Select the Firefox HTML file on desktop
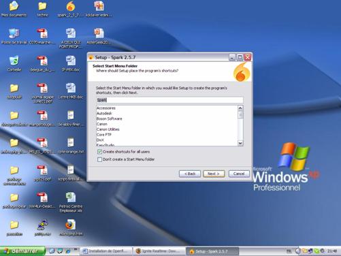This screenshot has width=341, height=256. [x=71, y=227]
